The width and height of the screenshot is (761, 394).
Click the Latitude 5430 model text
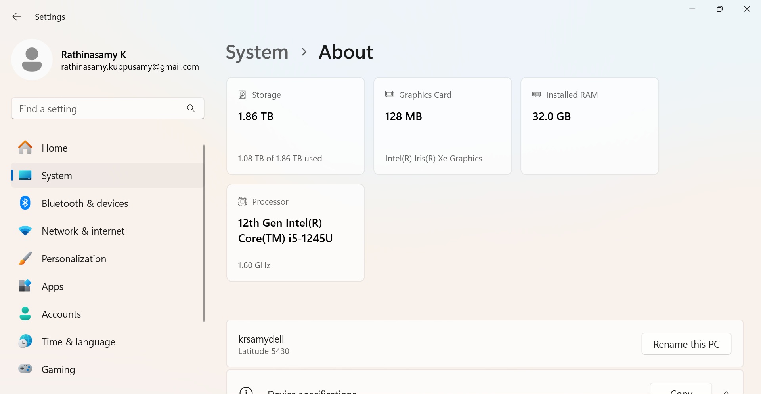point(264,351)
